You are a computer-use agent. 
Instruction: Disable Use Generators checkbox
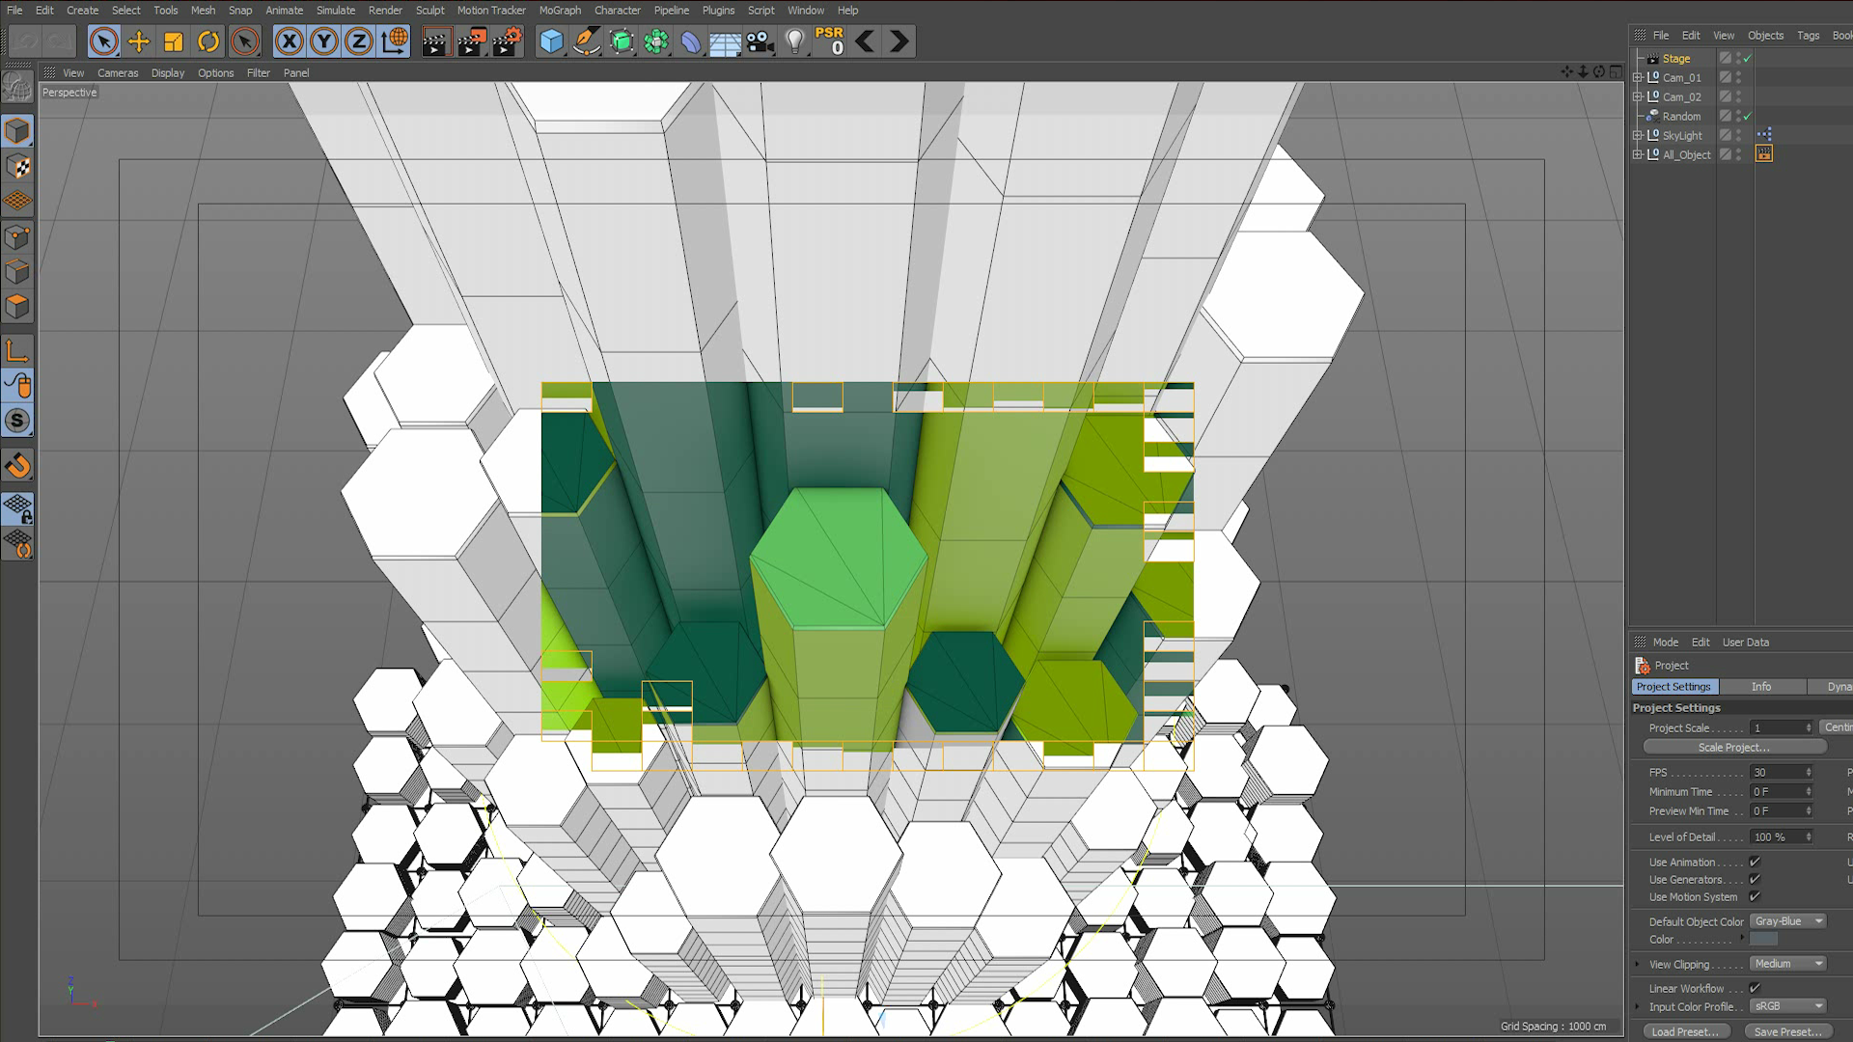point(1755,879)
